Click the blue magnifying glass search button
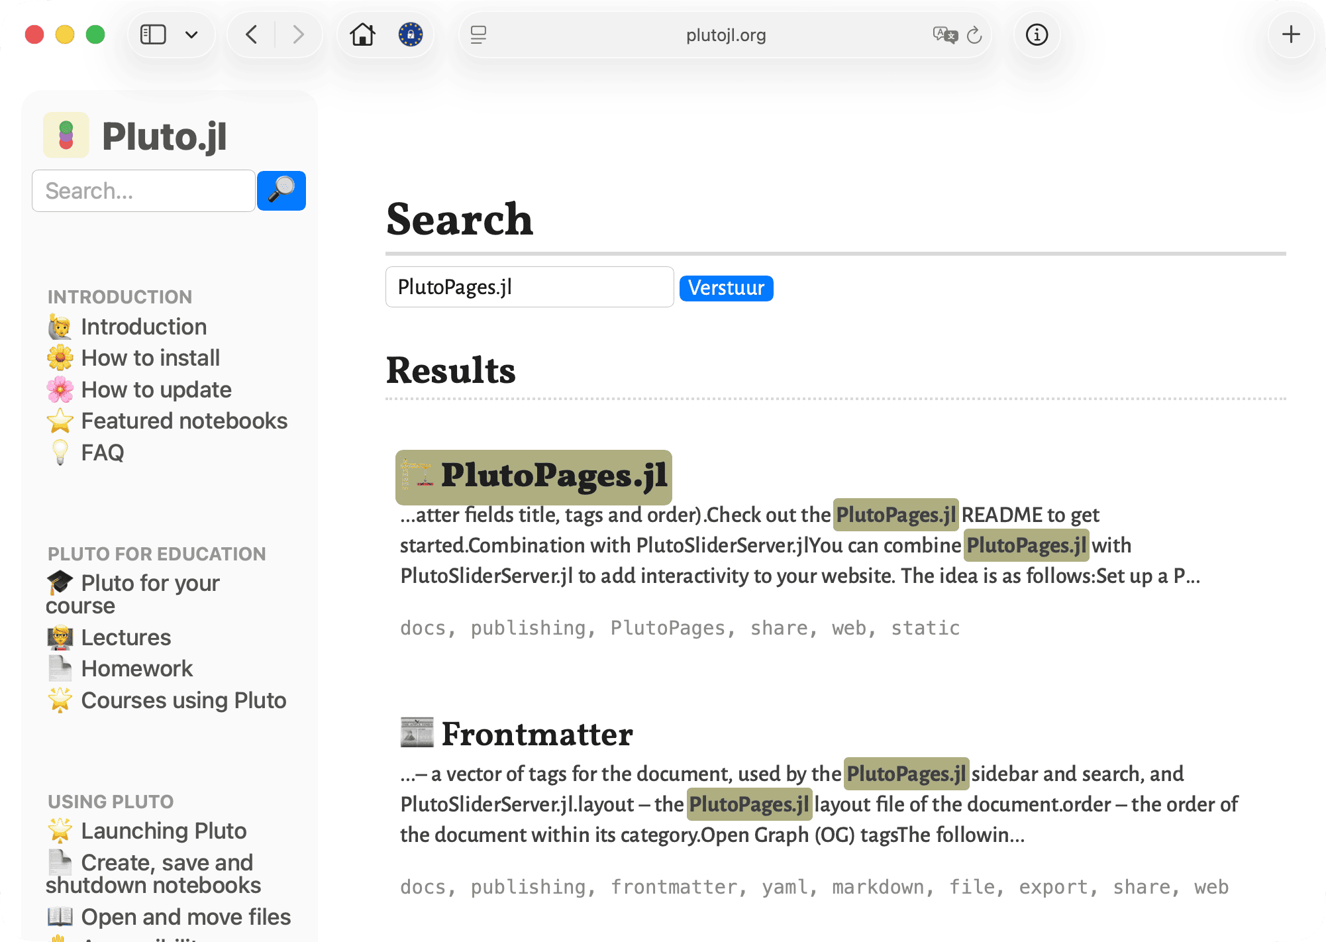 pos(281,191)
